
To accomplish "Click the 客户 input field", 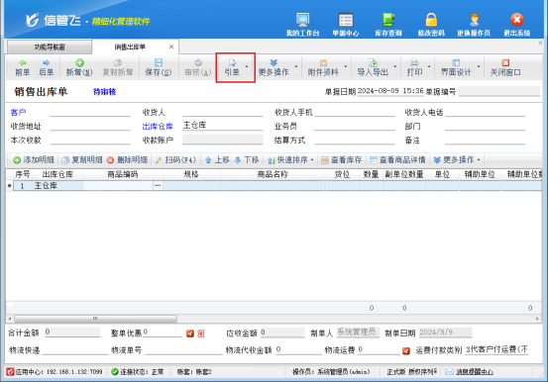I will coord(90,112).
